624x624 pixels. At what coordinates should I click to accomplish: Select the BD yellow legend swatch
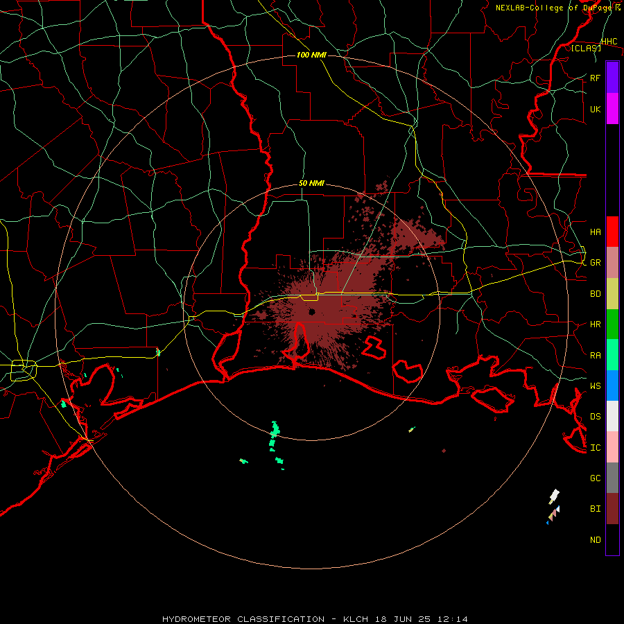click(612, 294)
